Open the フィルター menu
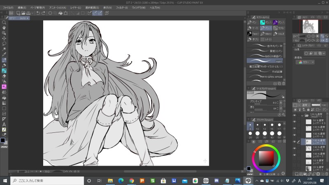This screenshot has width=329, height=185. tap(122, 7)
